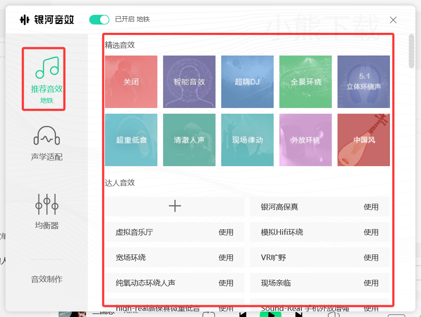The height and width of the screenshot is (317, 421).
Task: Go to the 音效制作 section
Action: 47,279
